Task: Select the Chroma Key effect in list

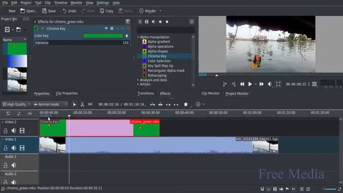Action: 157,56
